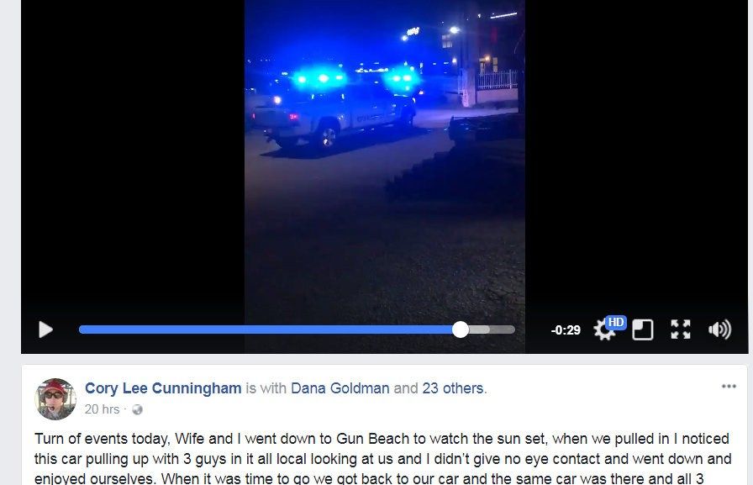Click the white seek bar handle
This screenshot has width=753, height=485.
click(461, 329)
